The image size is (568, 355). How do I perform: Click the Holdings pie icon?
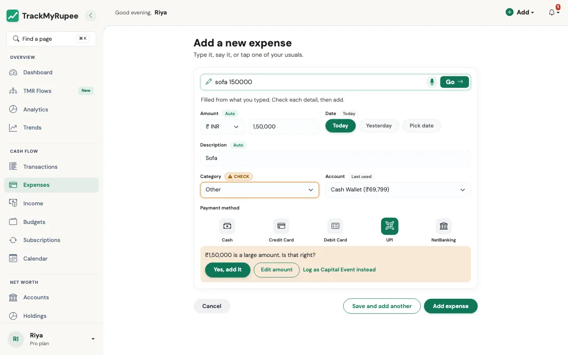(13, 316)
